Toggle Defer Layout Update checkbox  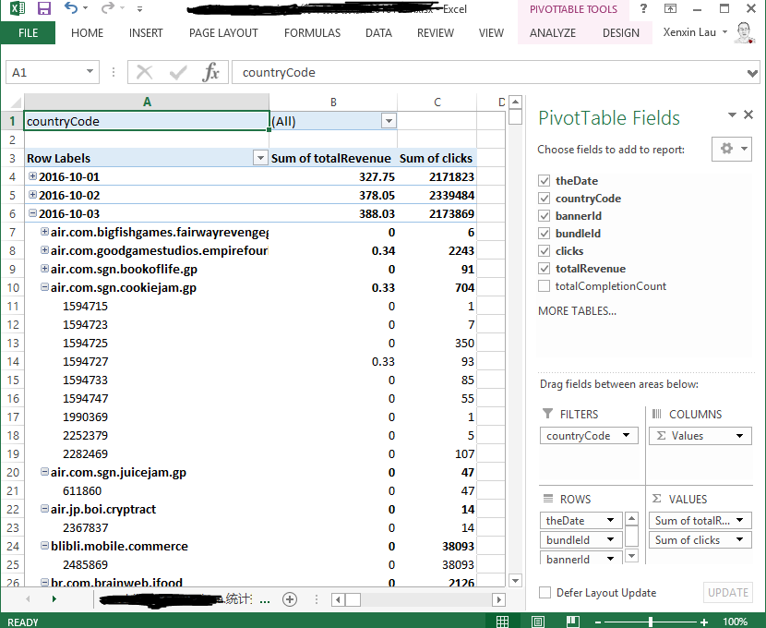pyautogui.click(x=545, y=593)
